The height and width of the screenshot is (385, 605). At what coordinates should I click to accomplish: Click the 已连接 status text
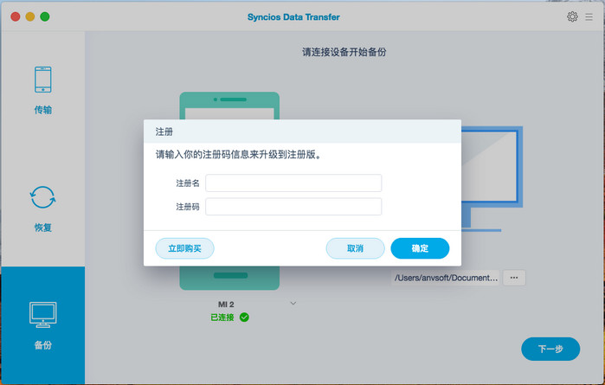coord(222,318)
